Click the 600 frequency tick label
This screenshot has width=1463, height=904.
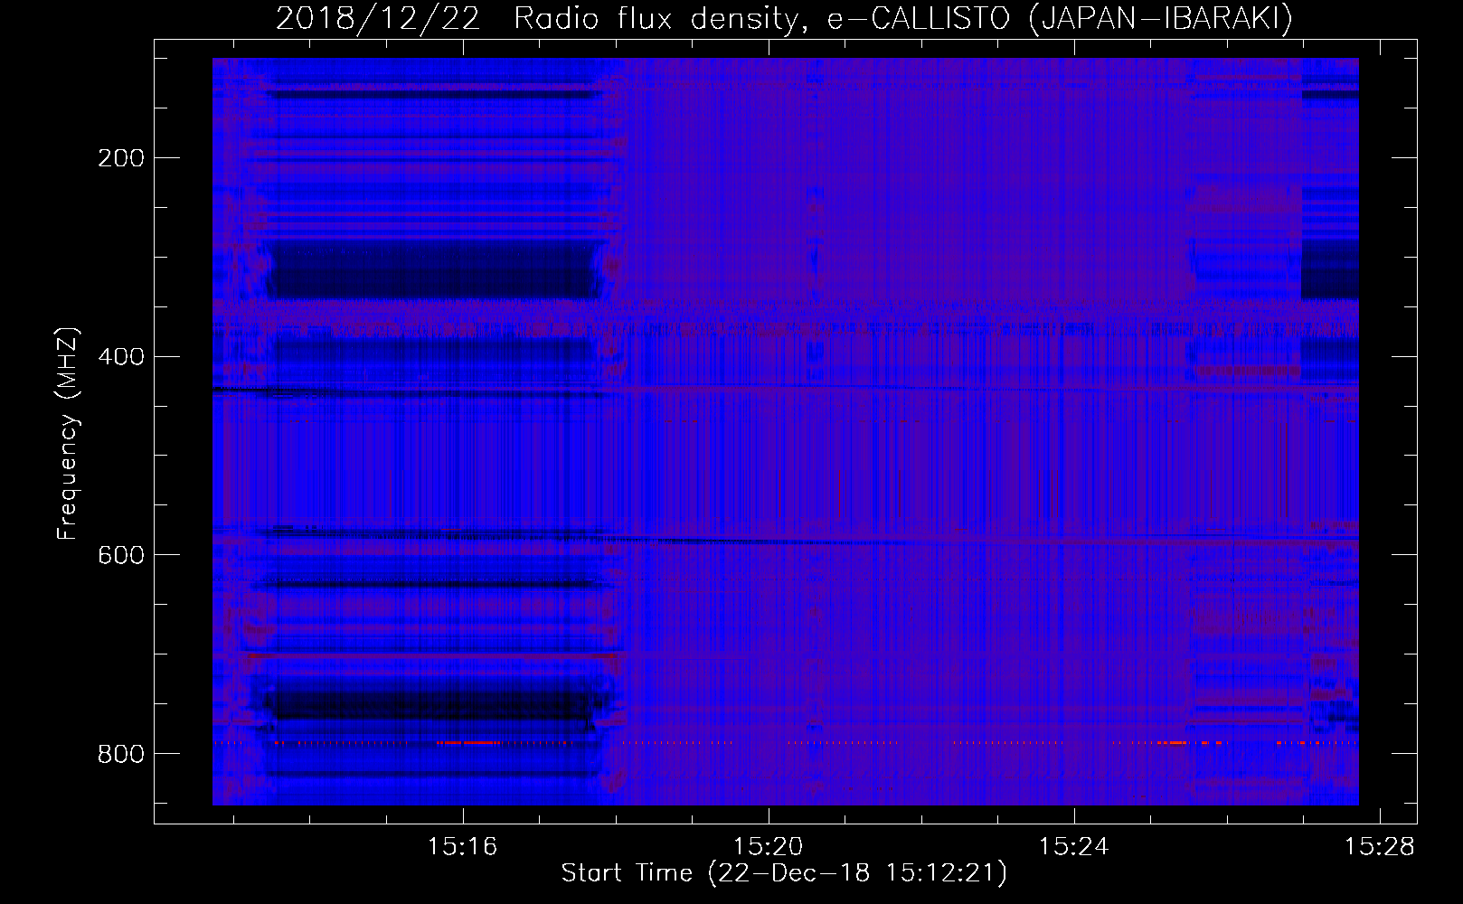click(x=121, y=555)
